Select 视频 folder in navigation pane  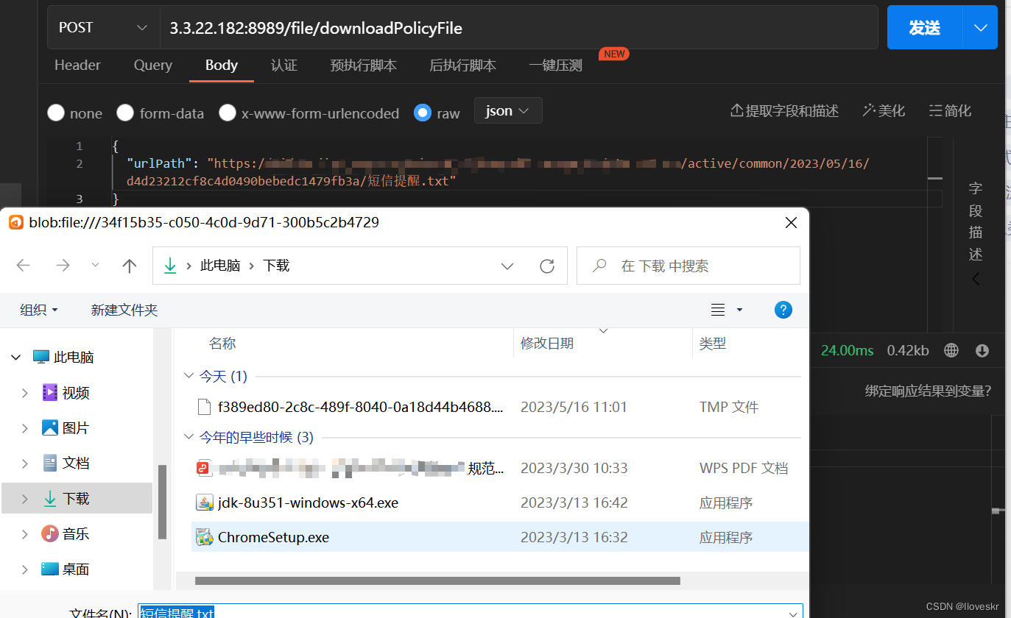pos(76,393)
